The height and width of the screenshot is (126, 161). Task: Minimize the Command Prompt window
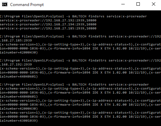click(123, 4)
